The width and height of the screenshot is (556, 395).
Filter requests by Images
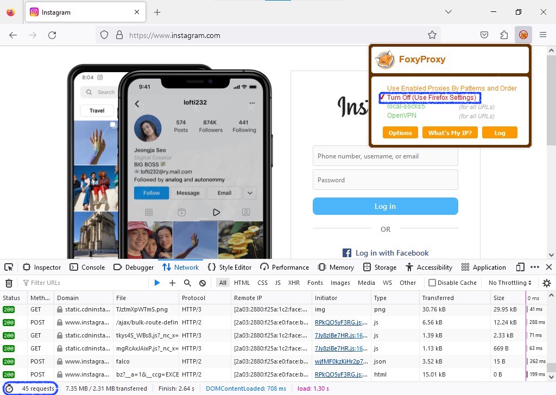click(340, 283)
